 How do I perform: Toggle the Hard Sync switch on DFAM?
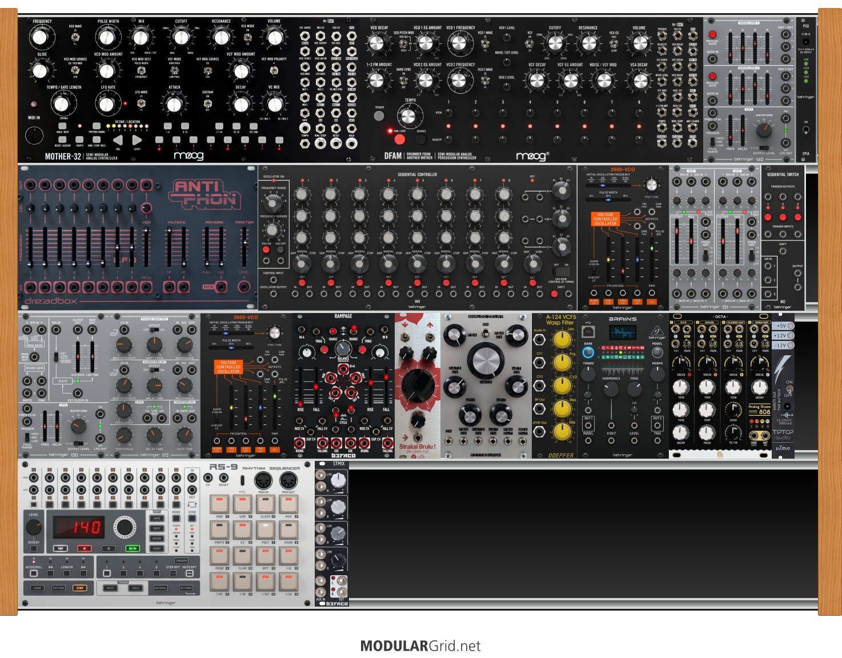pos(403,79)
